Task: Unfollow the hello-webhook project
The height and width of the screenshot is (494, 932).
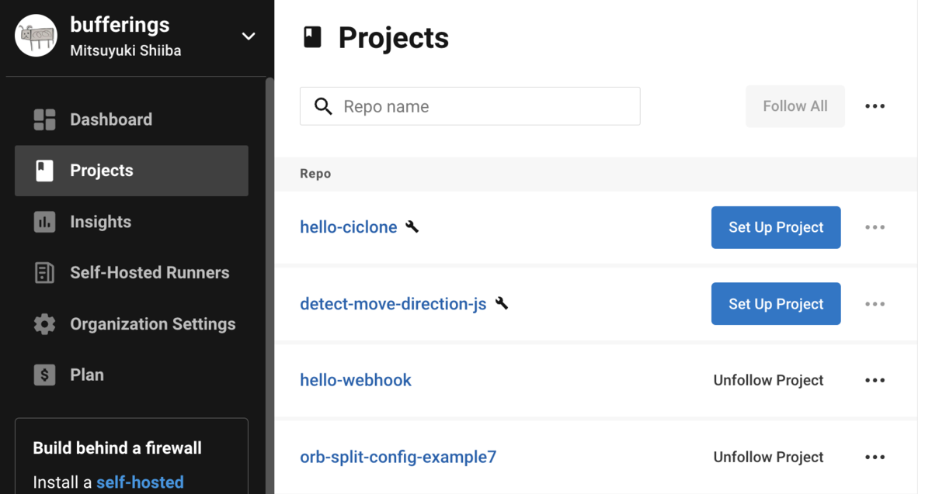Action: (x=768, y=380)
